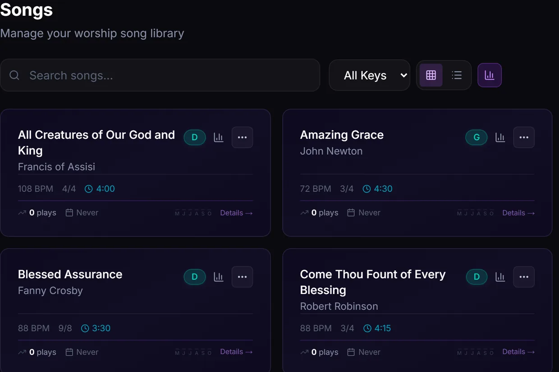This screenshot has height=372, width=559.
Task: Open Details for Blessed Assurance
Action: coord(236,352)
